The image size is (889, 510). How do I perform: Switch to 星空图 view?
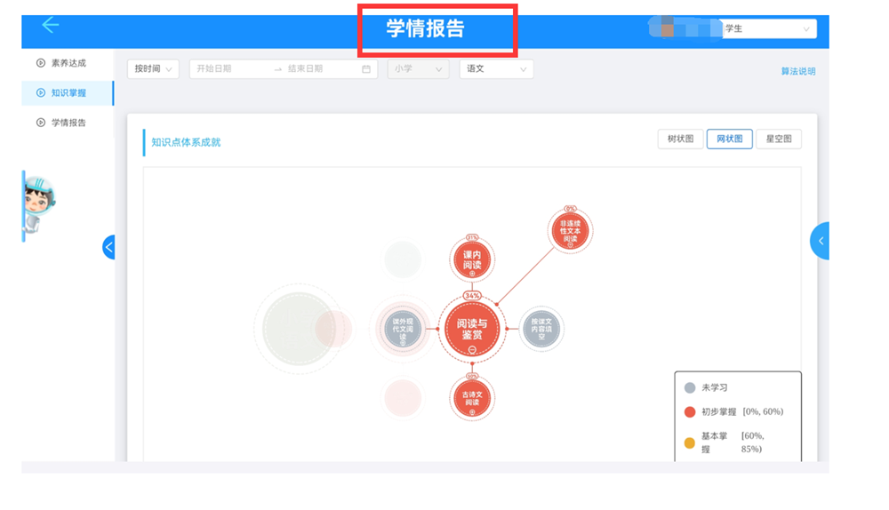(779, 139)
